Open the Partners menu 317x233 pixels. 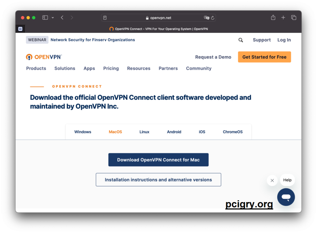pos(168,68)
